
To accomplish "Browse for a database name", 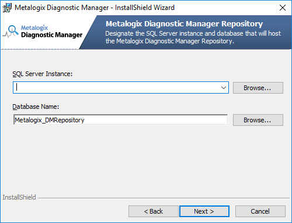I will pyautogui.click(x=258, y=120).
